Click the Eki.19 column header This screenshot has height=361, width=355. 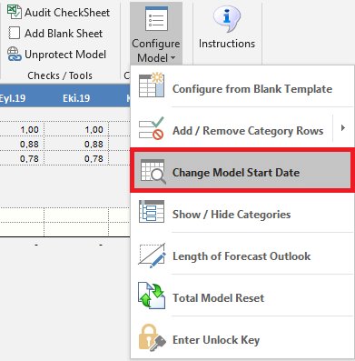[76, 98]
